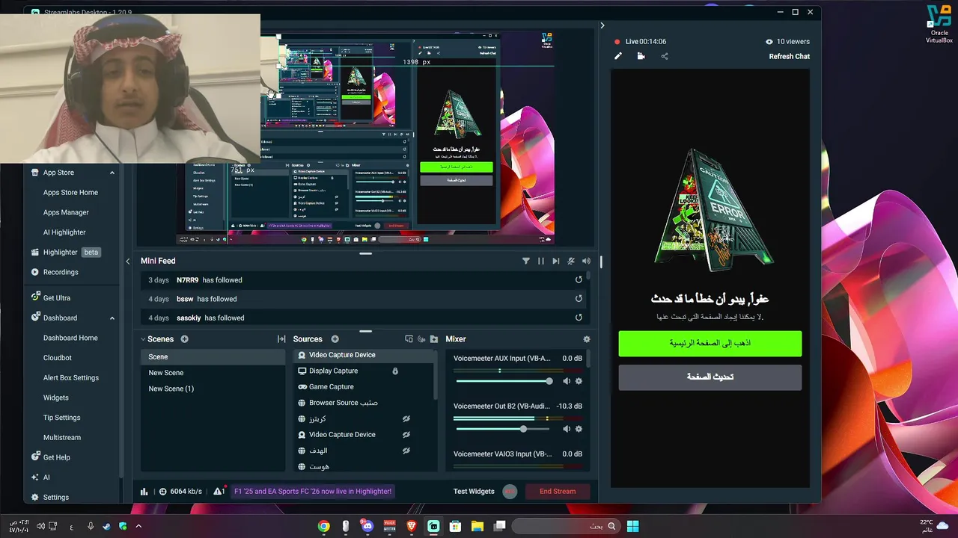Mute Voicemeeter Out B2

pyautogui.click(x=567, y=429)
